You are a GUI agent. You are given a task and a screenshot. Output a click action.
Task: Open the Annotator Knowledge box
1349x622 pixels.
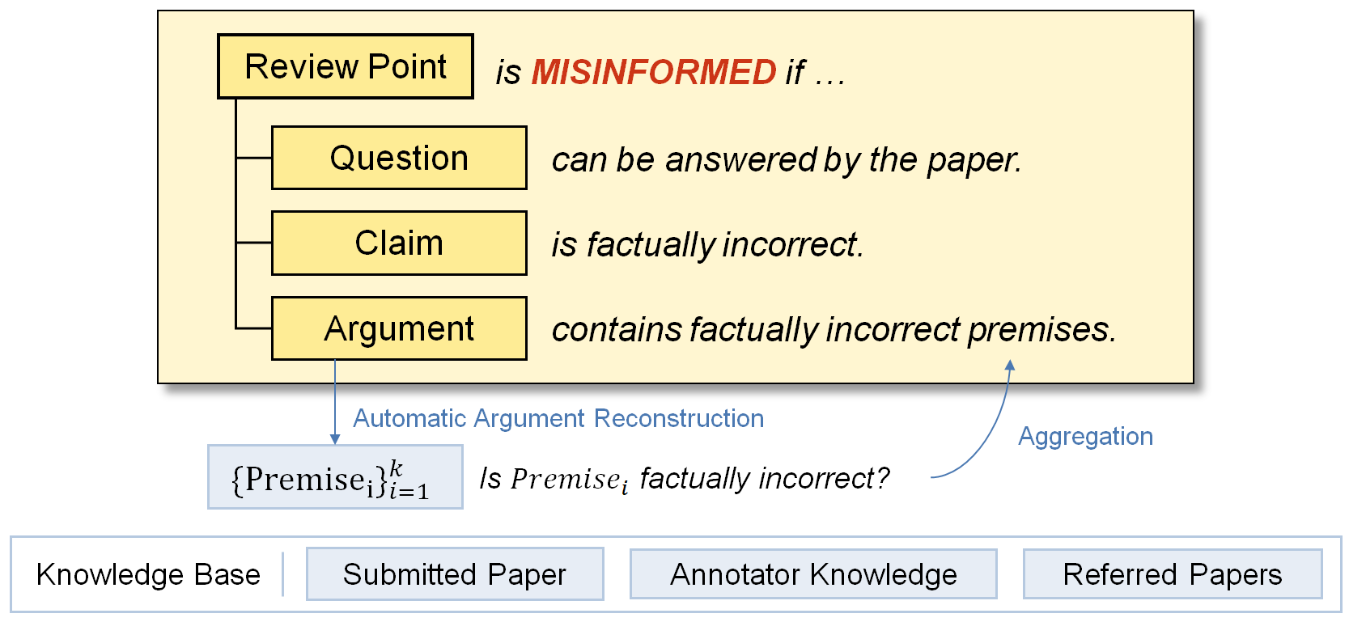813,574
